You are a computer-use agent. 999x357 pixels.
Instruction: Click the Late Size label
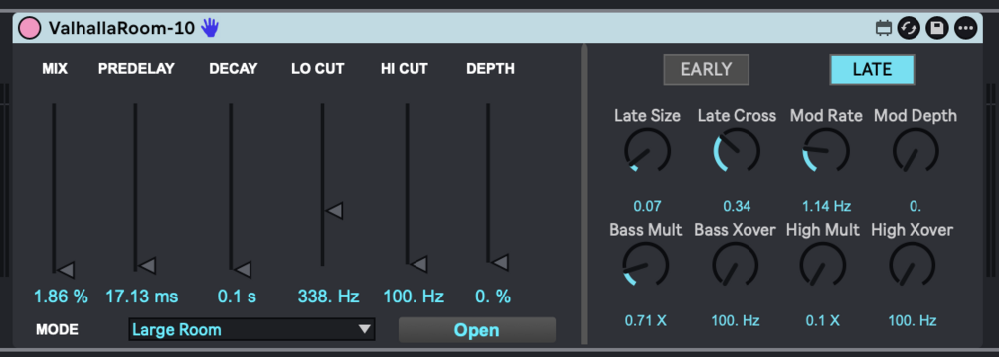[647, 116]
